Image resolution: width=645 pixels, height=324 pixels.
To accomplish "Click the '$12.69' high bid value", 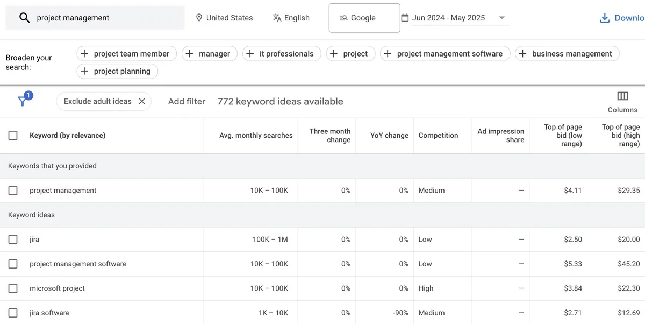I will point(629,313).
